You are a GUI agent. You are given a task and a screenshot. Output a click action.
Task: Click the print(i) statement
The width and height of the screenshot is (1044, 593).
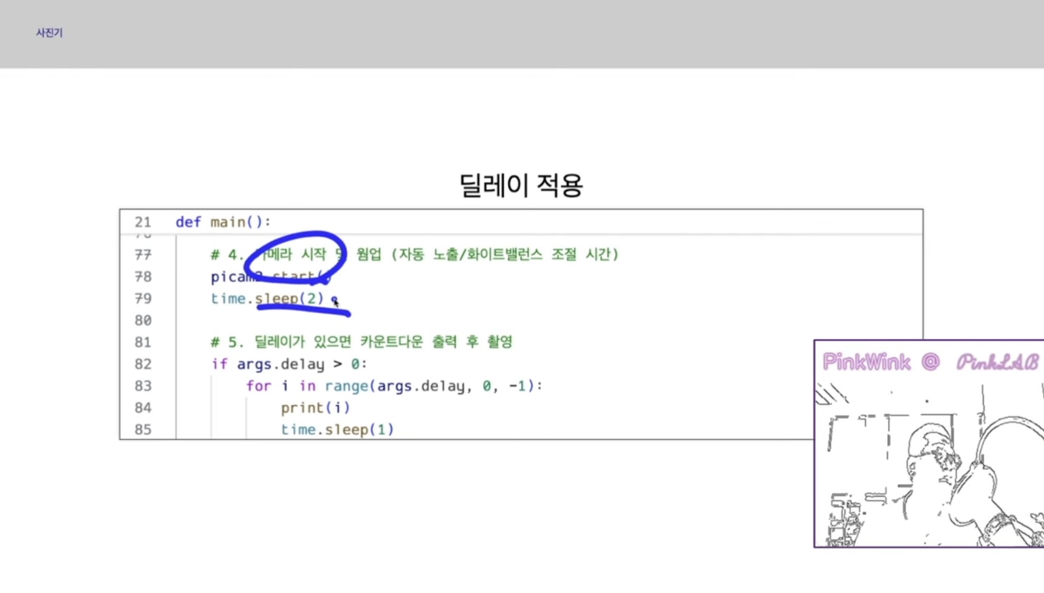click(315, 407)
